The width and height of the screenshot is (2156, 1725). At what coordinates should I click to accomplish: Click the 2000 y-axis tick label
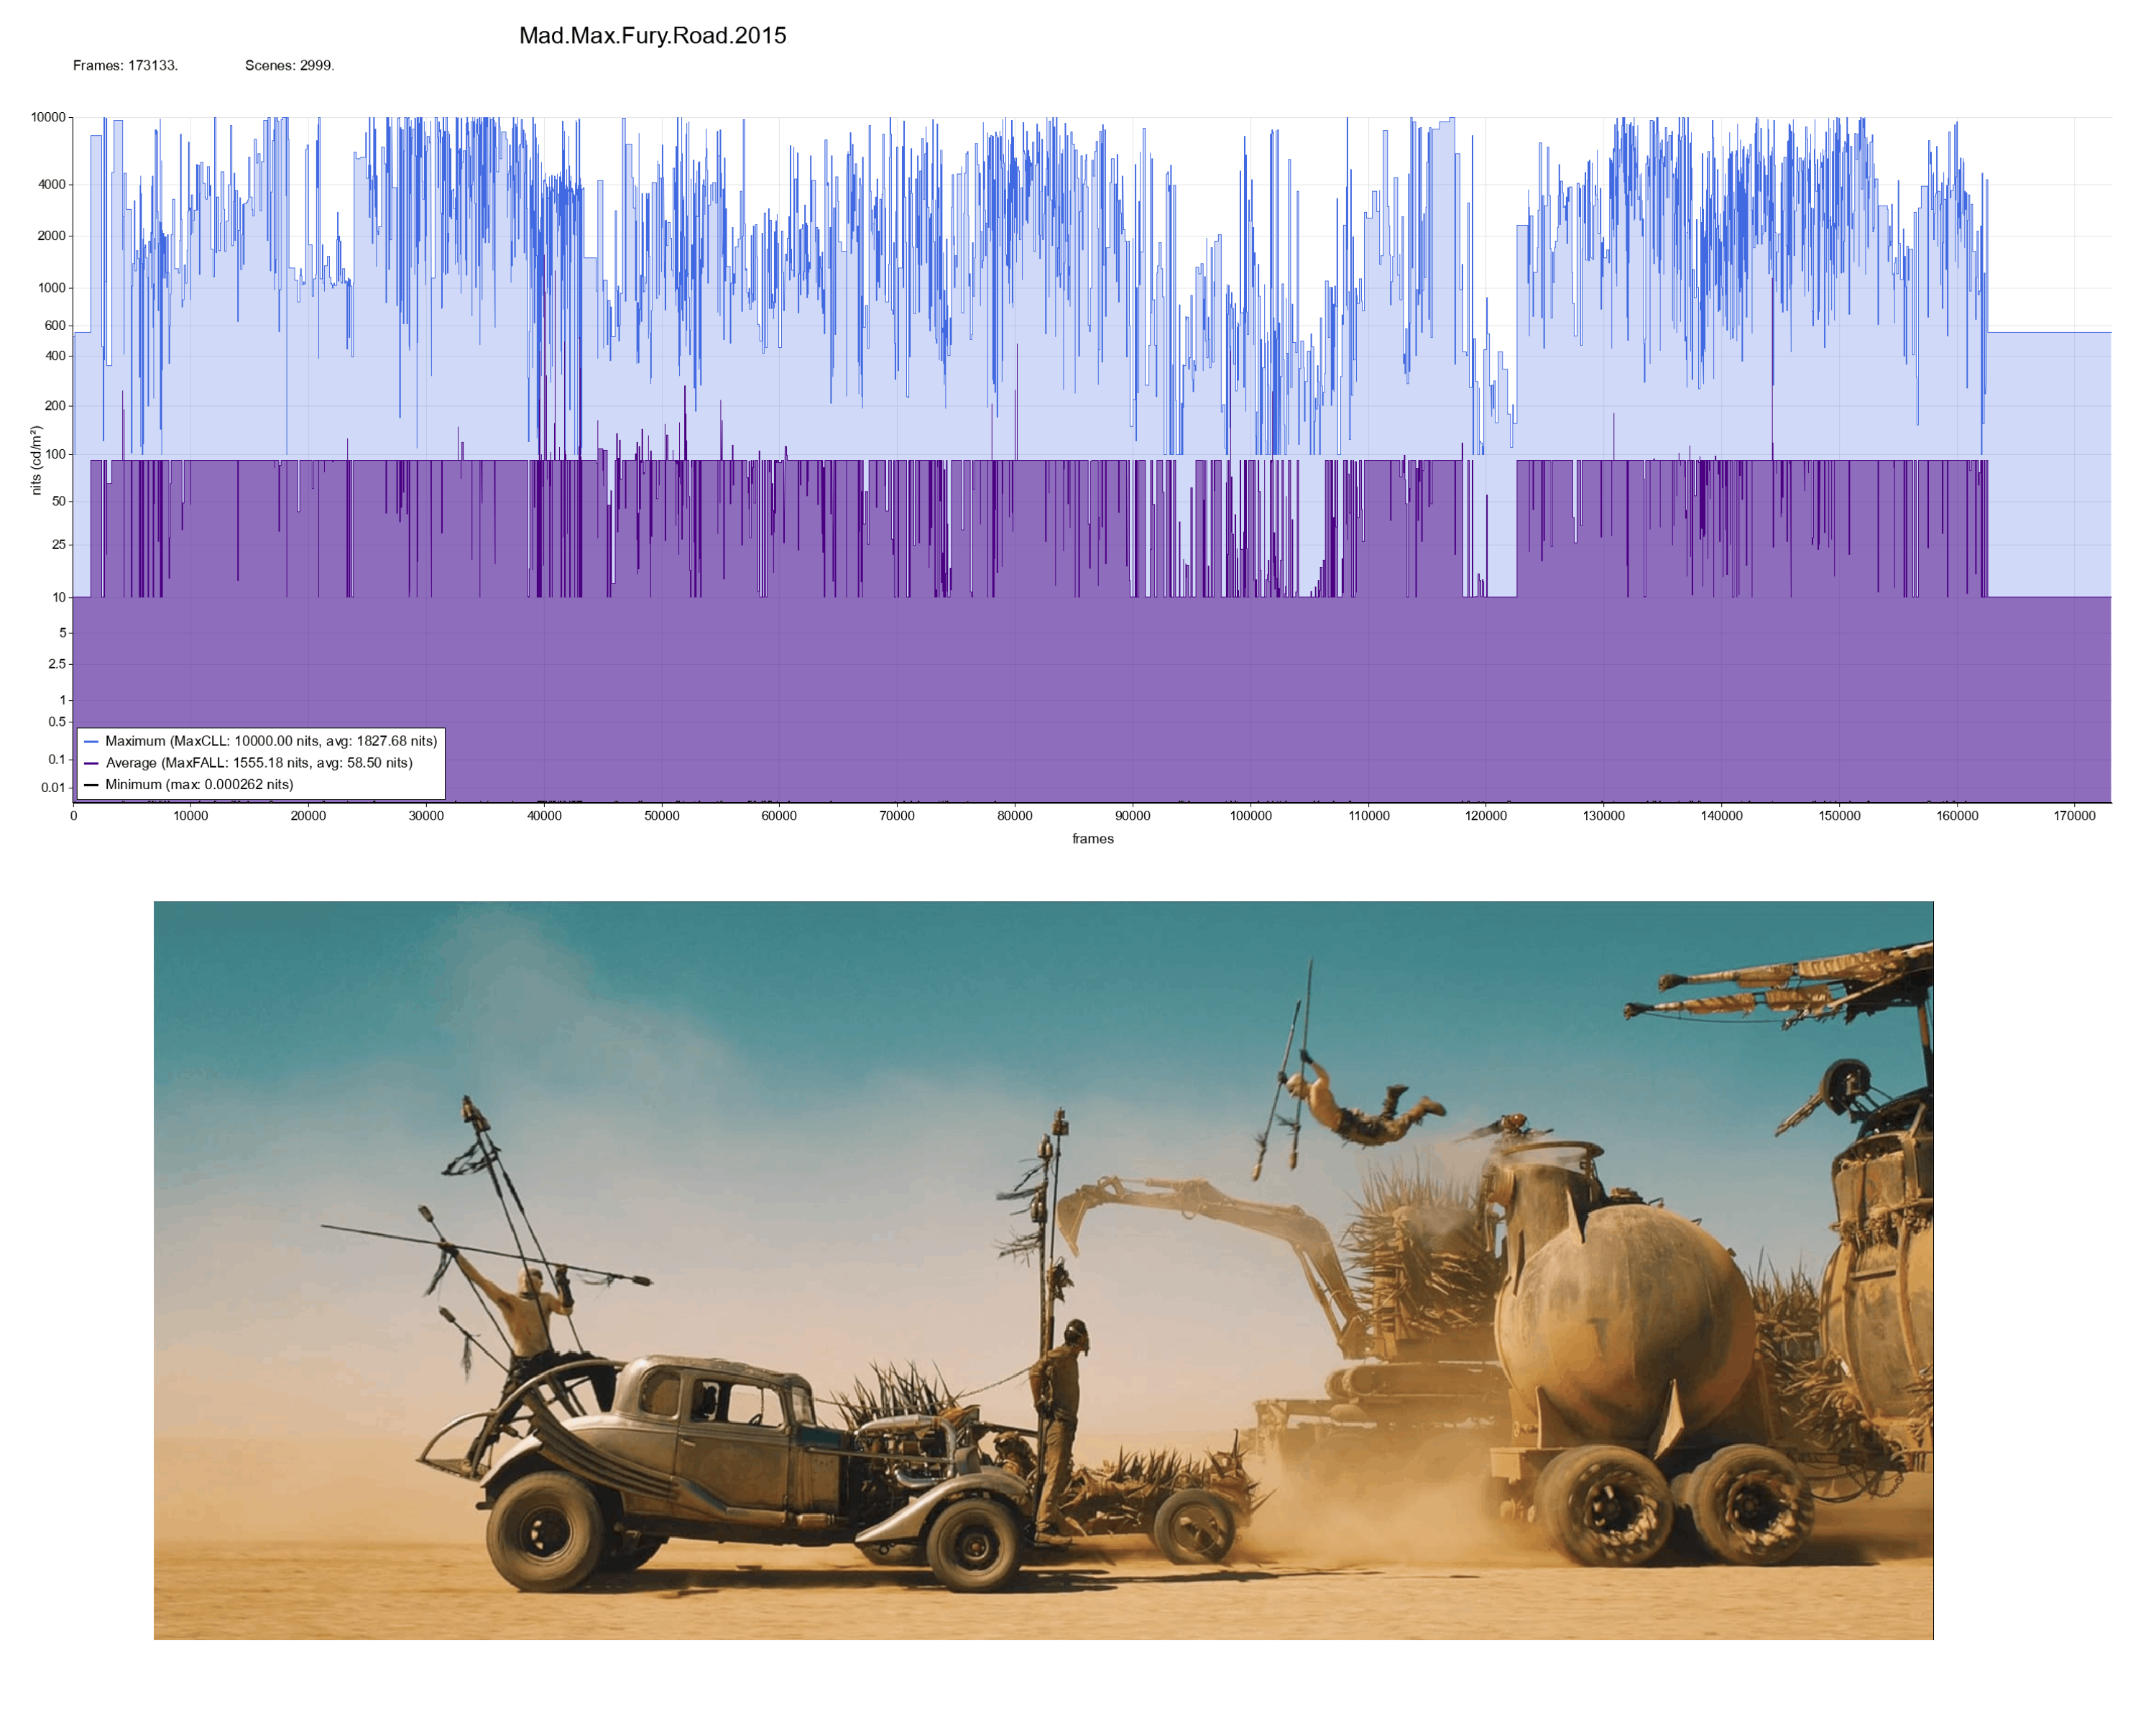tap(51, 236)
